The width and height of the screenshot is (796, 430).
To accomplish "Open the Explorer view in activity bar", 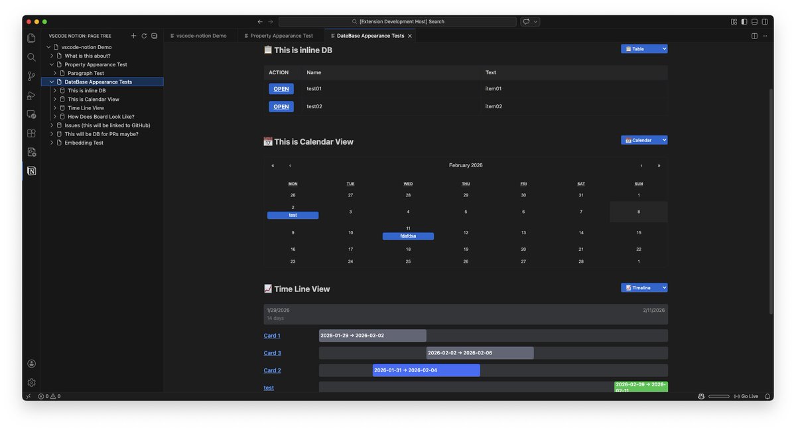I will click(31, 38).
